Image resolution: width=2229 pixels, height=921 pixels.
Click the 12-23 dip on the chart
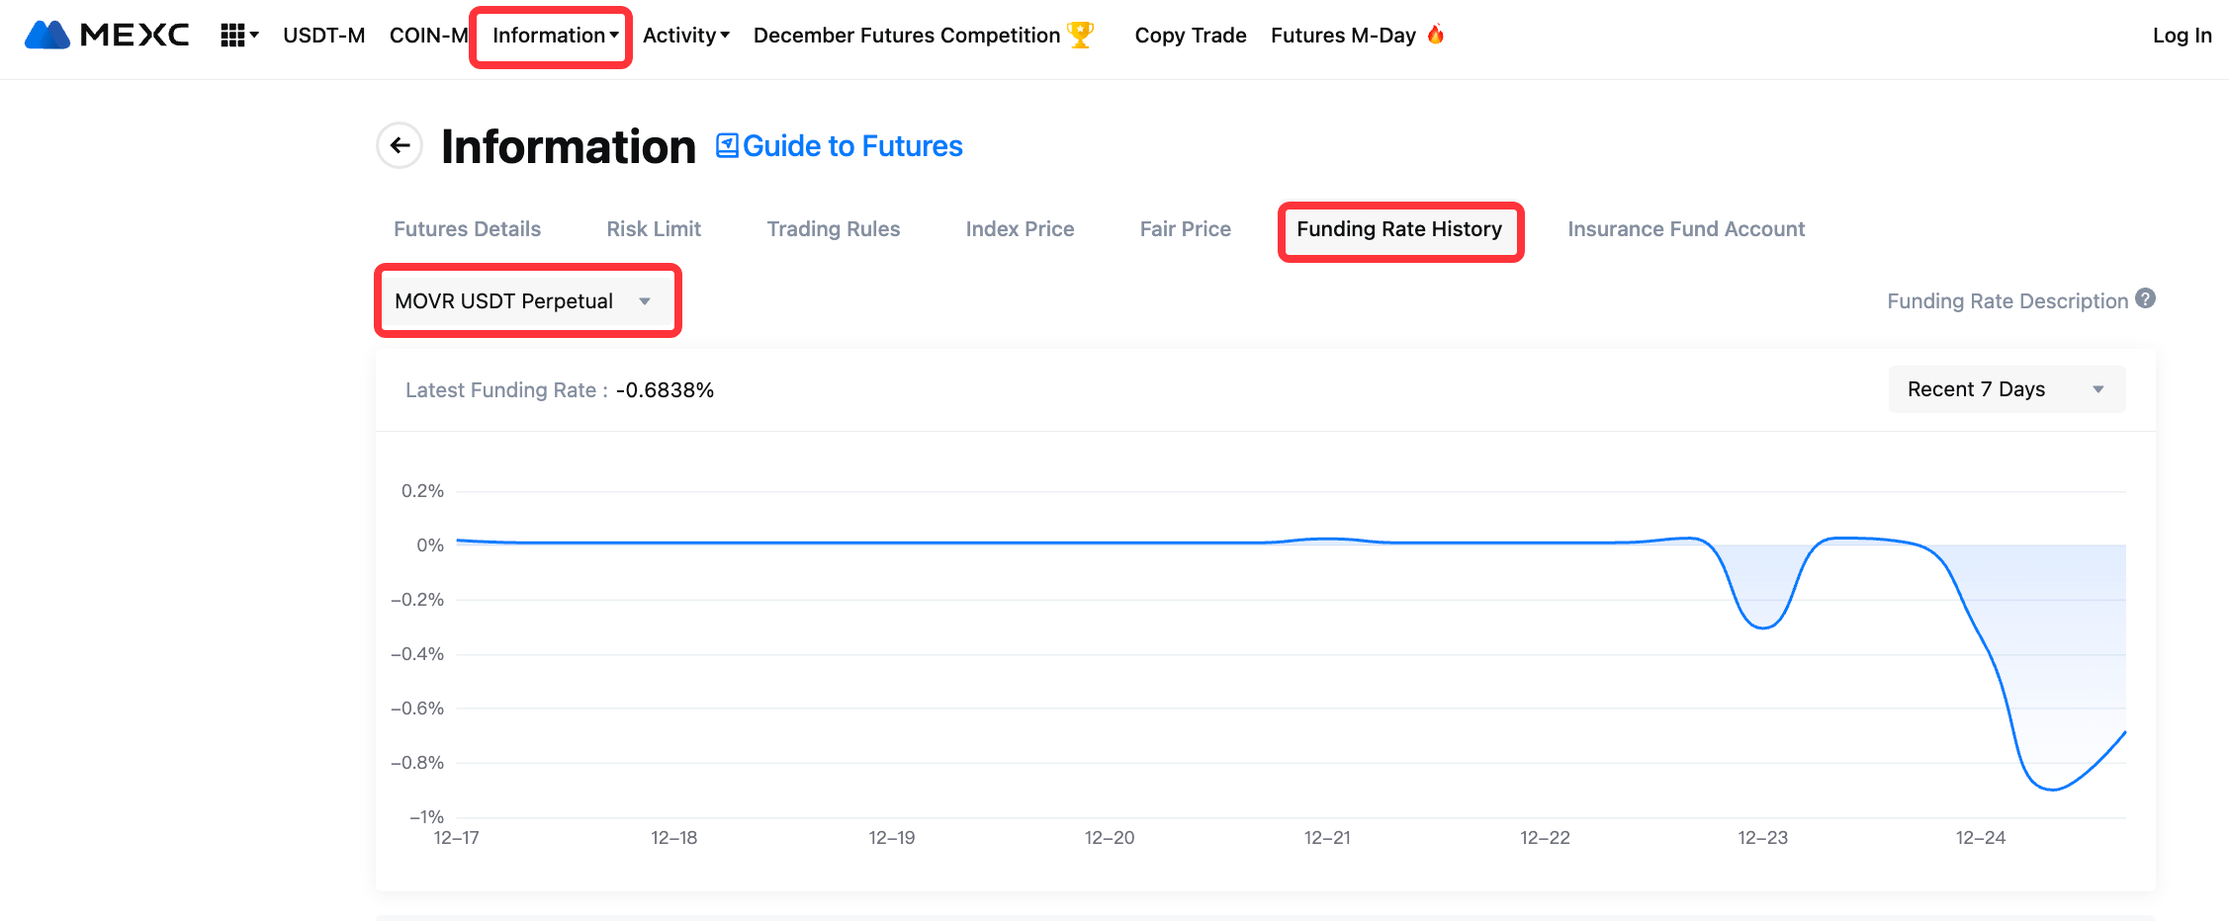(1763, 627)
